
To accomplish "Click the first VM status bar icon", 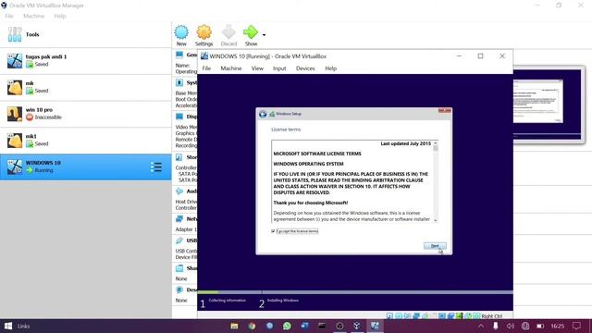I will (389, 315).
